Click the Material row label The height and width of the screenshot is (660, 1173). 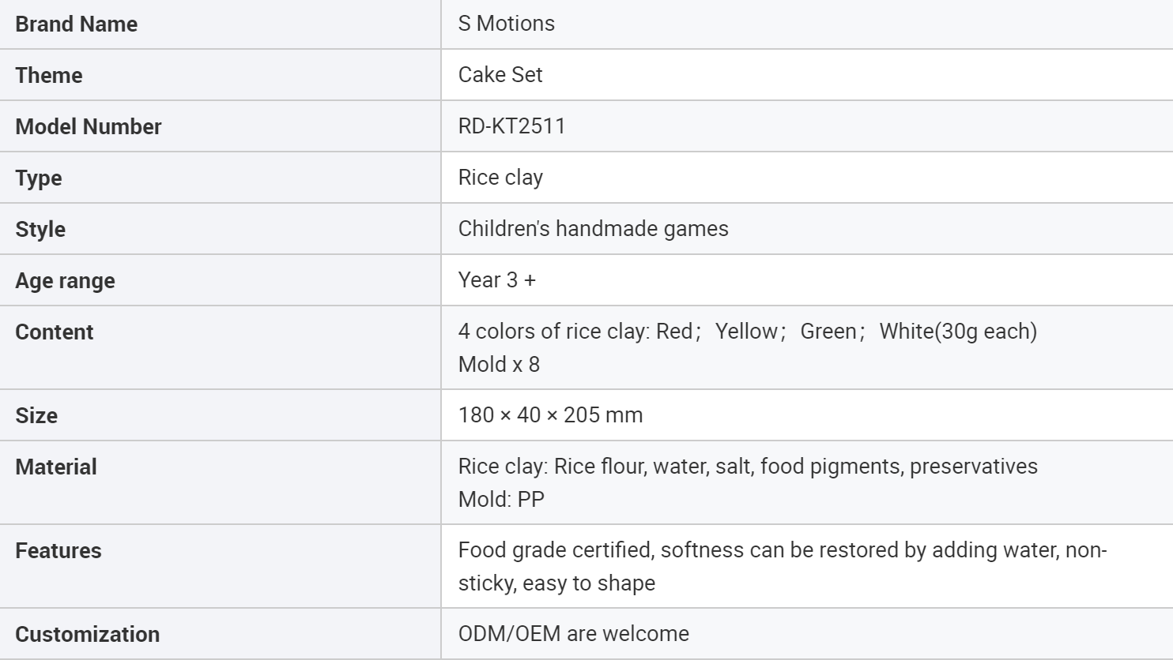click(56, 467)
